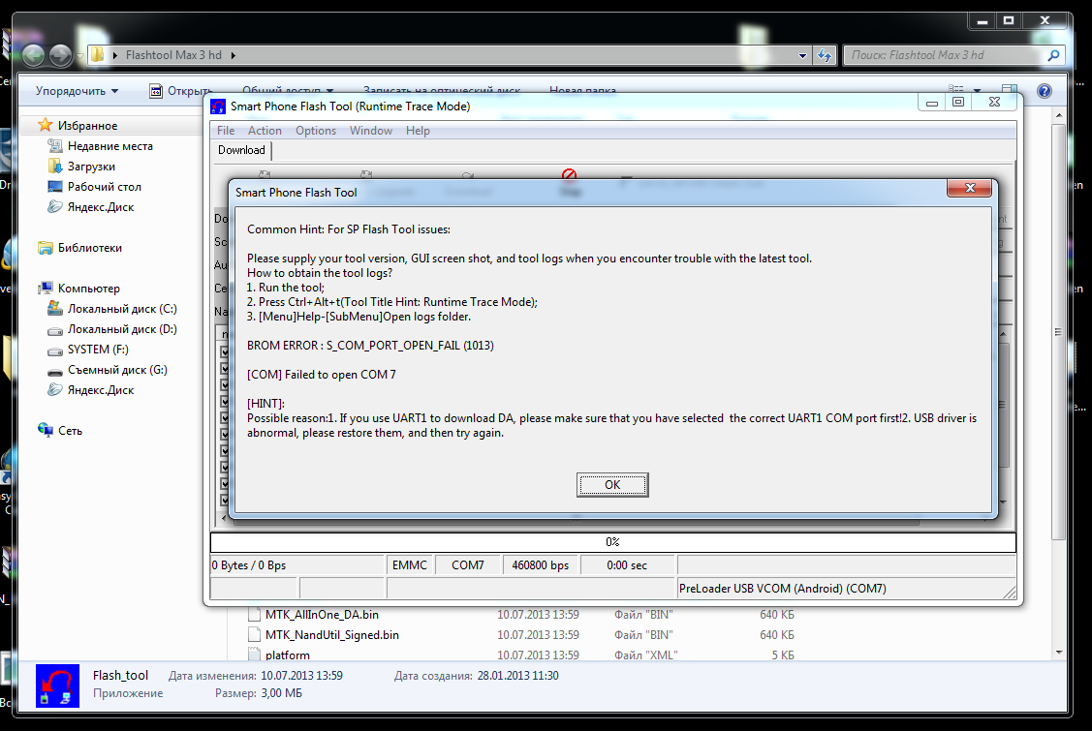Click the search magnifier icon in Explorer
The height and width of the screenshot is (731, 1092).
tap(1053, 55)
